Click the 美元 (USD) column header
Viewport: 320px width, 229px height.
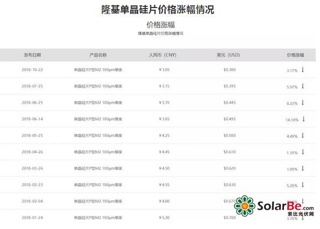click(x=229, y=55)
